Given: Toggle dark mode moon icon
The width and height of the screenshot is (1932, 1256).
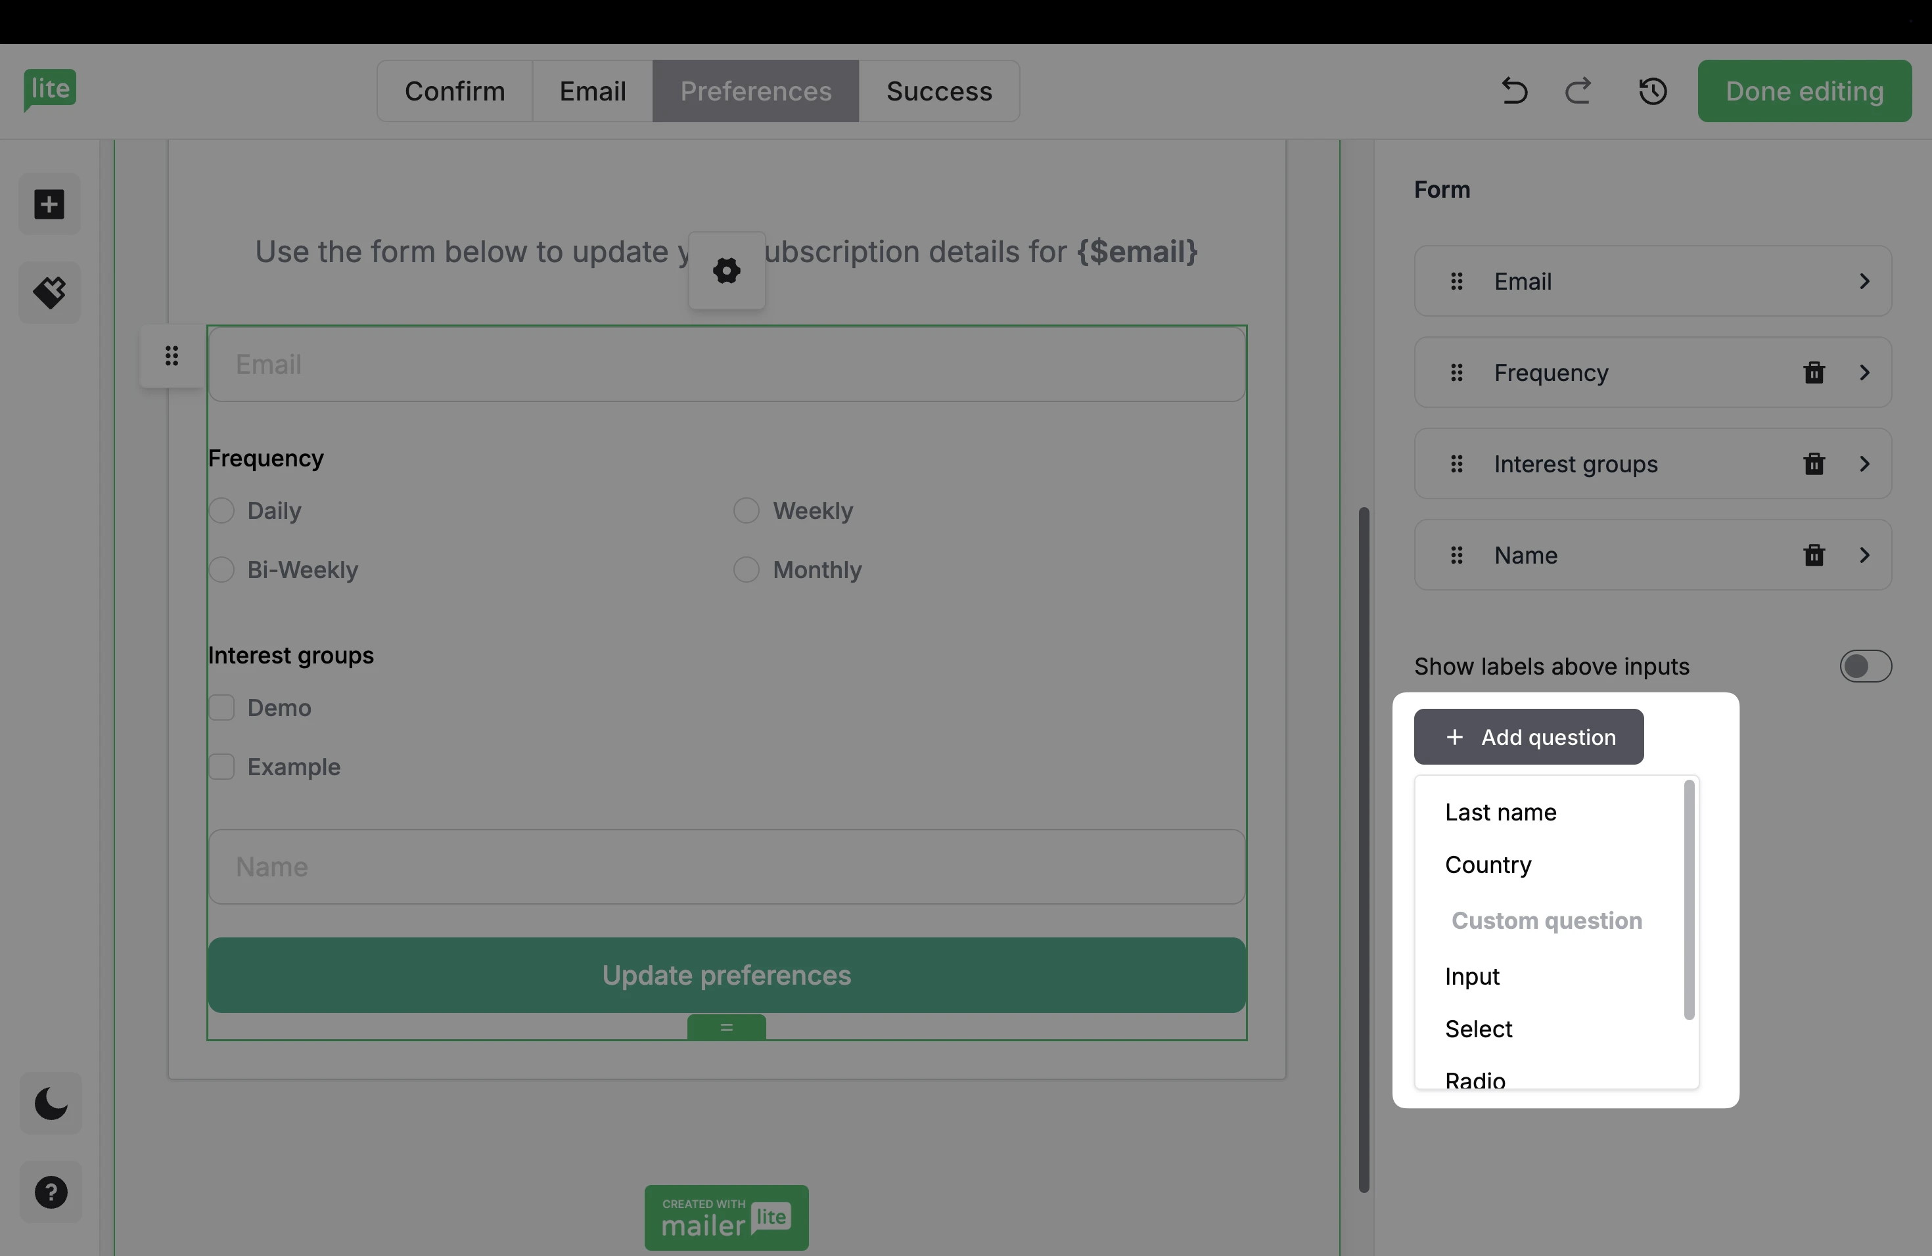Looking at the screenshot, I should pos(51,1104).
